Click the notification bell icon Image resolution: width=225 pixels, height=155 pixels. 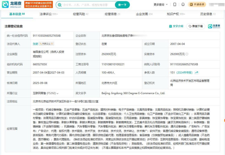point(183,4)
